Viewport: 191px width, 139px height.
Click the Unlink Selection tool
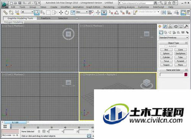point(11,13)
